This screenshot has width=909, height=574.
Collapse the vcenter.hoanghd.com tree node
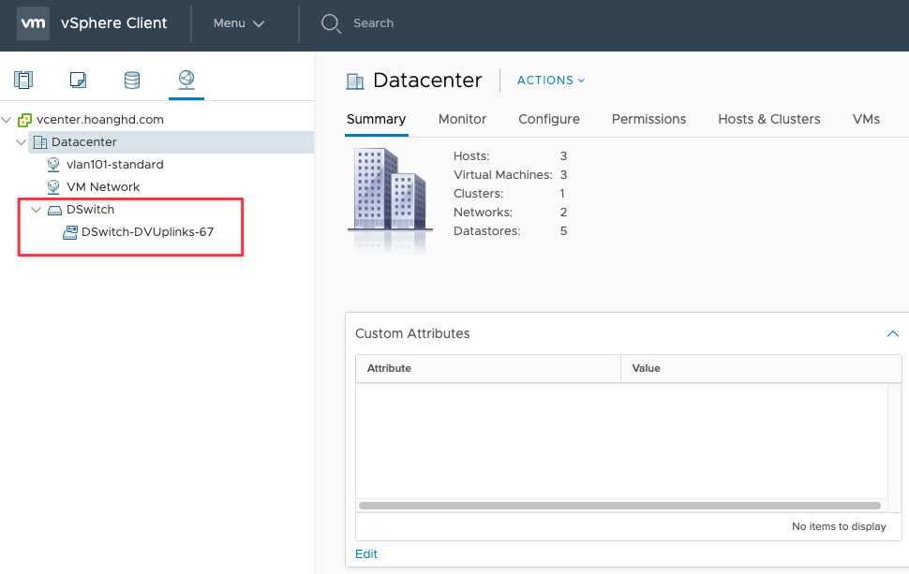[7, 120]
